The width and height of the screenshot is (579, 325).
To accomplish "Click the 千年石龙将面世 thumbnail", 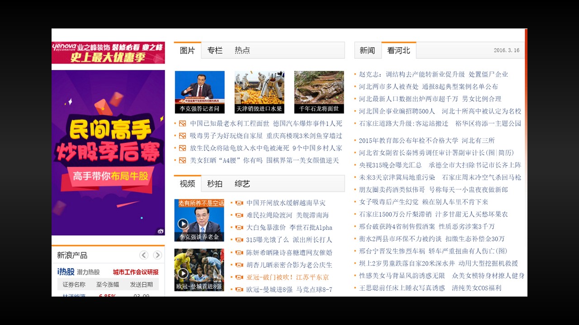I will click(x=319, y=92).
